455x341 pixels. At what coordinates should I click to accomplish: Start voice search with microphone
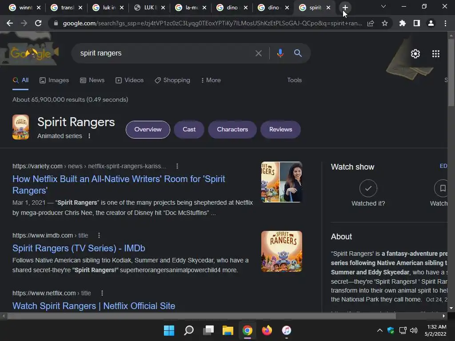pyautogui.click(x=280, y=53)
